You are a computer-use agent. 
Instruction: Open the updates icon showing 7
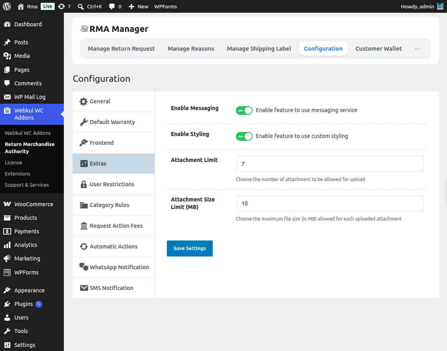coord(61,6)
